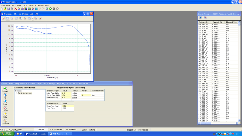Click the Windows Start button
The height and width of the screenshot is (136, 242).
6,134
